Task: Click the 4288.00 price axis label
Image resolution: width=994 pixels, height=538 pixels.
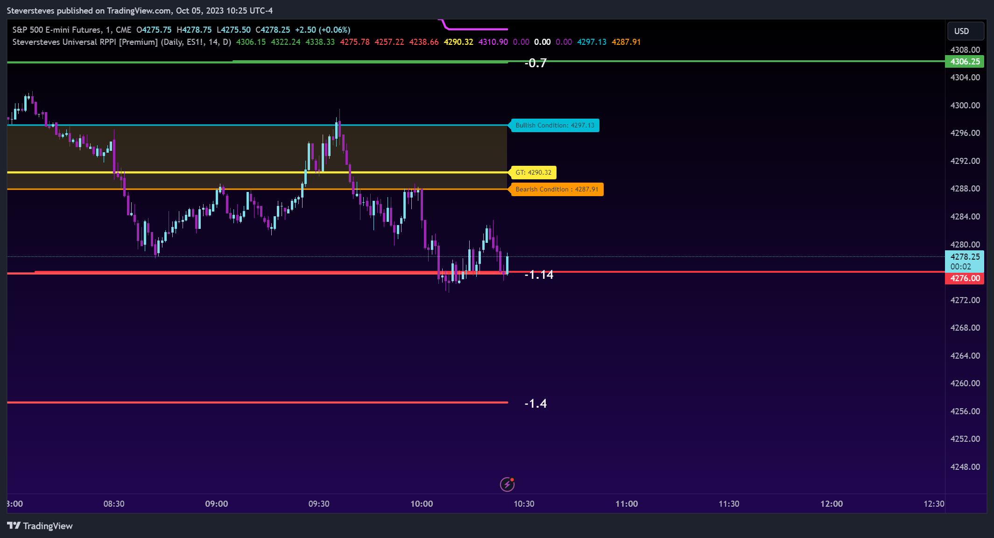Action: pos(965,189)
